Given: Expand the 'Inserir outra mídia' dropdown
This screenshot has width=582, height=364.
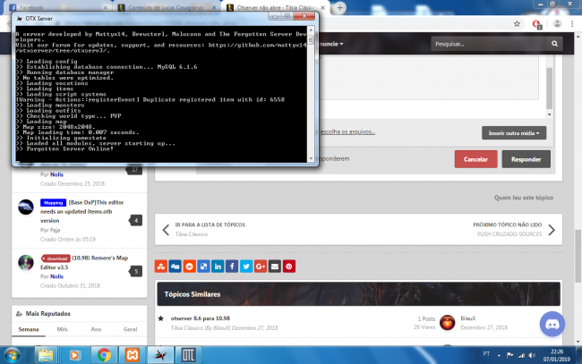Looking at the screenshot, I should [513, 133].
